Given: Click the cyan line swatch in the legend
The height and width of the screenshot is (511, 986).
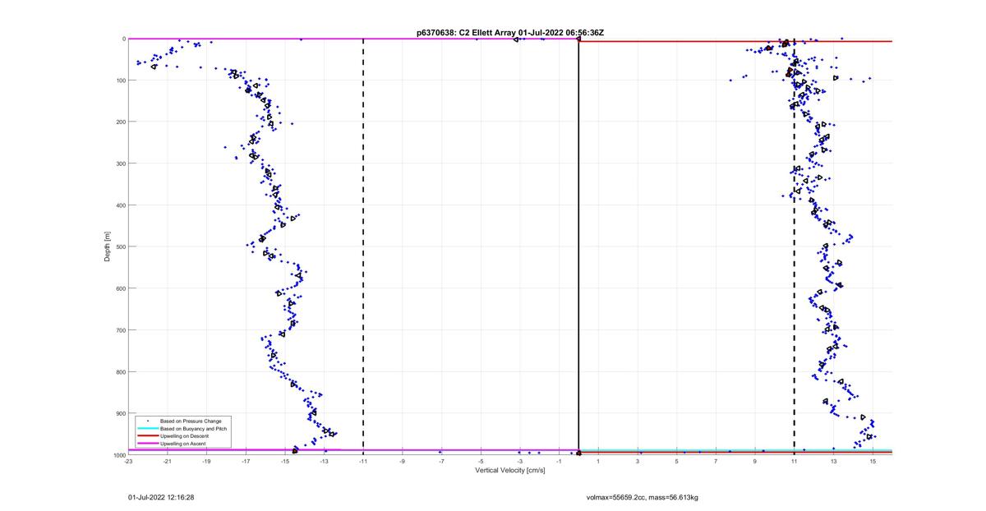Looking at the screenshot, I should 147,428.
